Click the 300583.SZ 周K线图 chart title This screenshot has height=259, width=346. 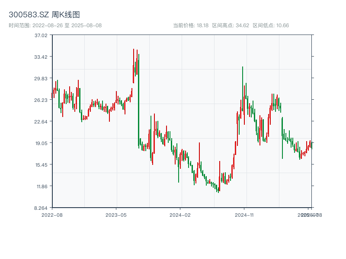44,15
